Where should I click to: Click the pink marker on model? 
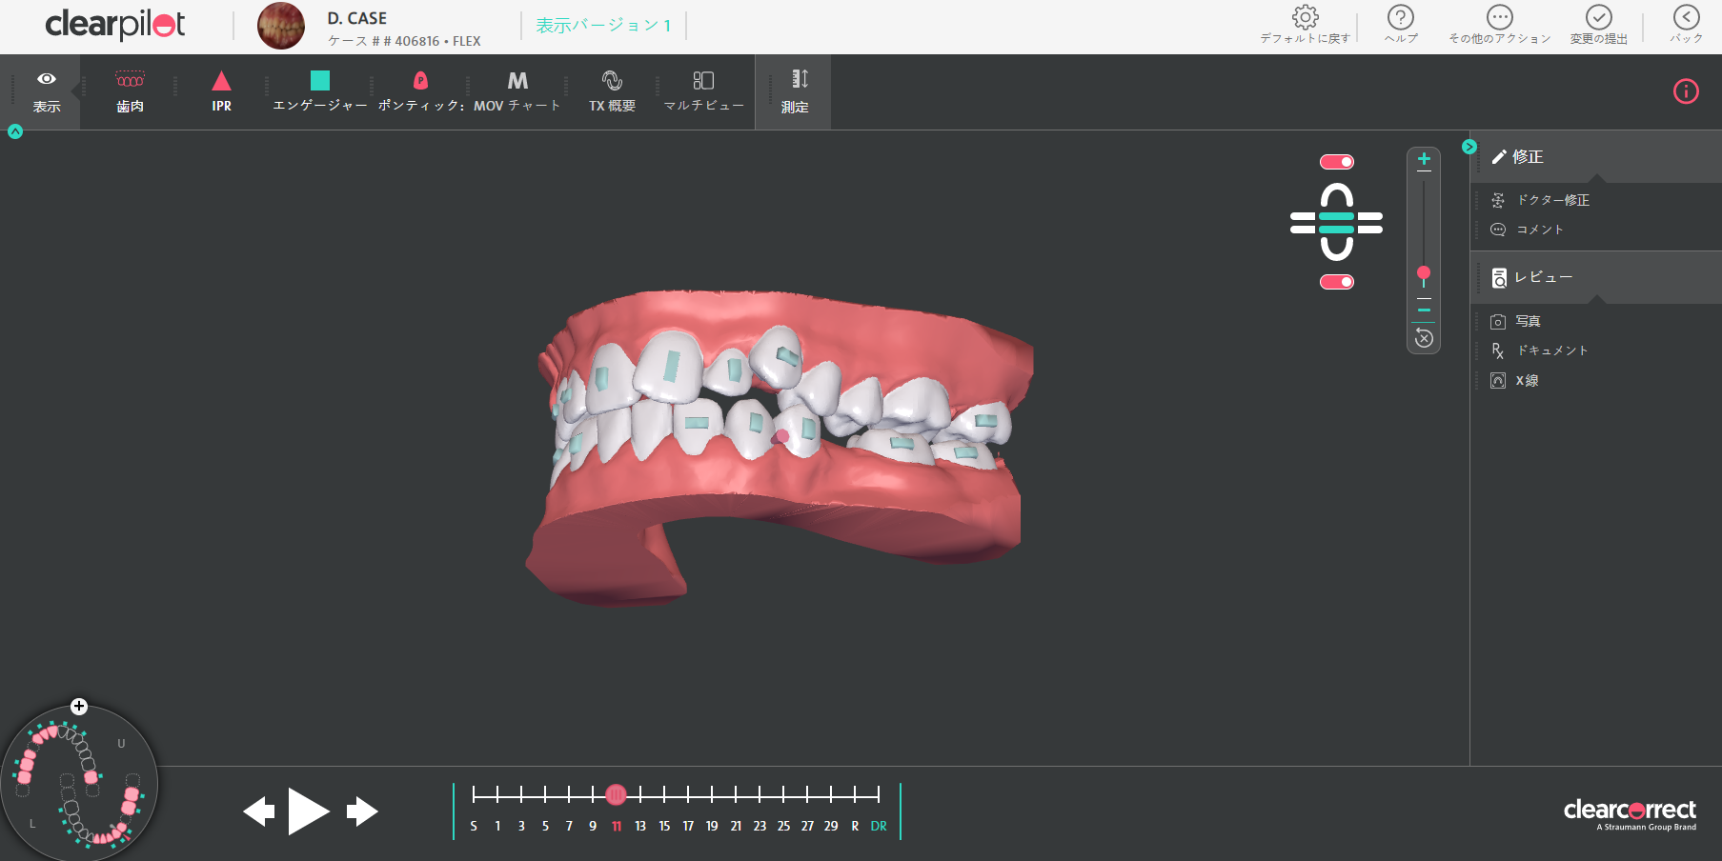click(781, 436)
